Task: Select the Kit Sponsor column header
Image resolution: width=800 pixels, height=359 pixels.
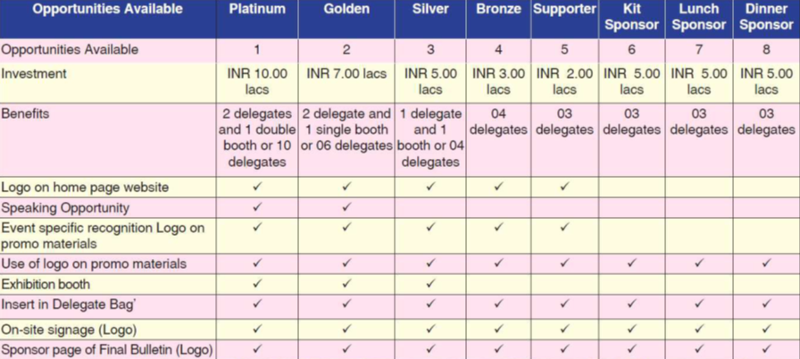Action: coord(631,17)
